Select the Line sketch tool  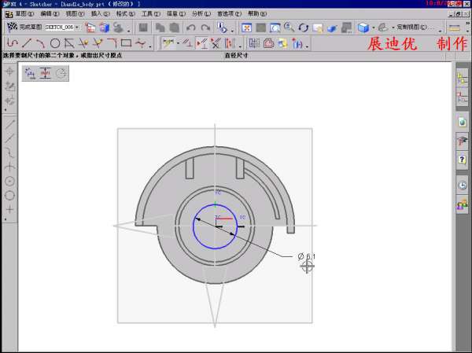click(28, 42)
